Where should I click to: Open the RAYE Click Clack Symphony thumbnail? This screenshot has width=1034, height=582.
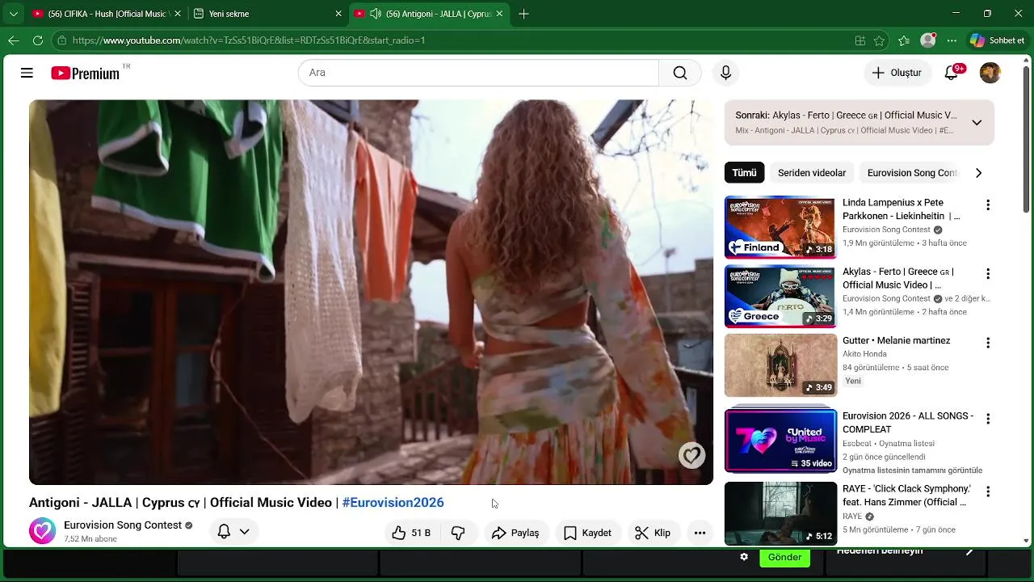coord(780,513)
